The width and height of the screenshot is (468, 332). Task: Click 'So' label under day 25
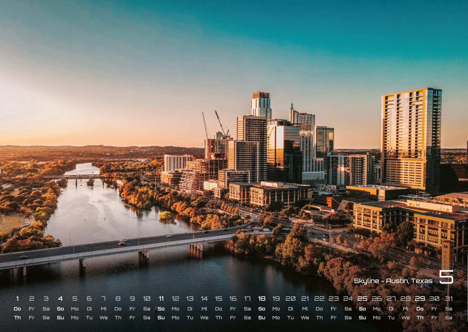(x=362, y=309)
